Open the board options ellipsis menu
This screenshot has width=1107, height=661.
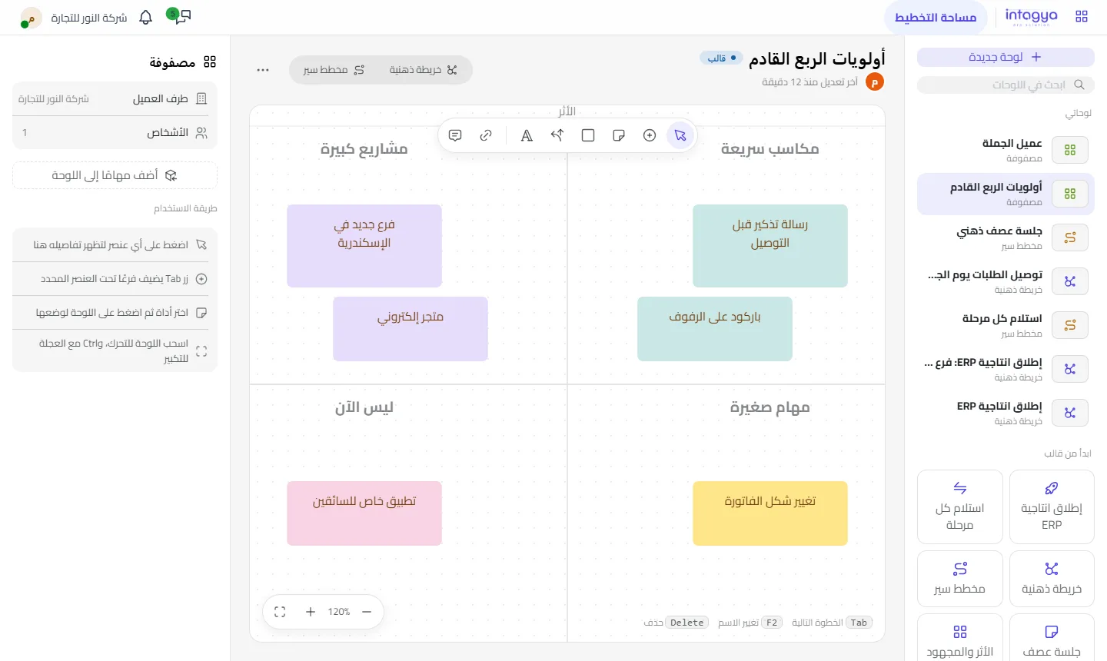[263, 70]
